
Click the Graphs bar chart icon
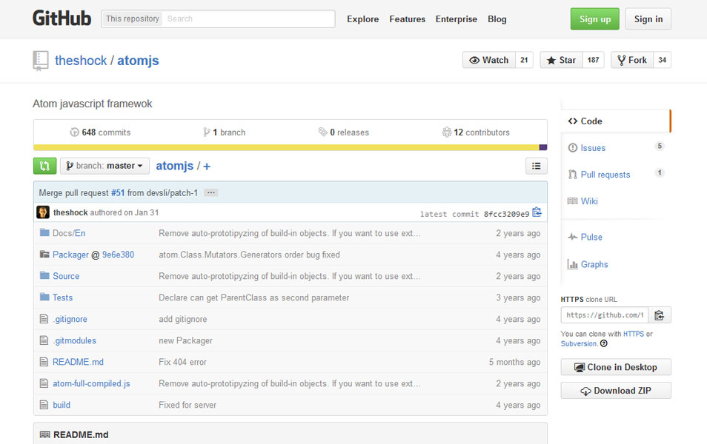[573, 264]
